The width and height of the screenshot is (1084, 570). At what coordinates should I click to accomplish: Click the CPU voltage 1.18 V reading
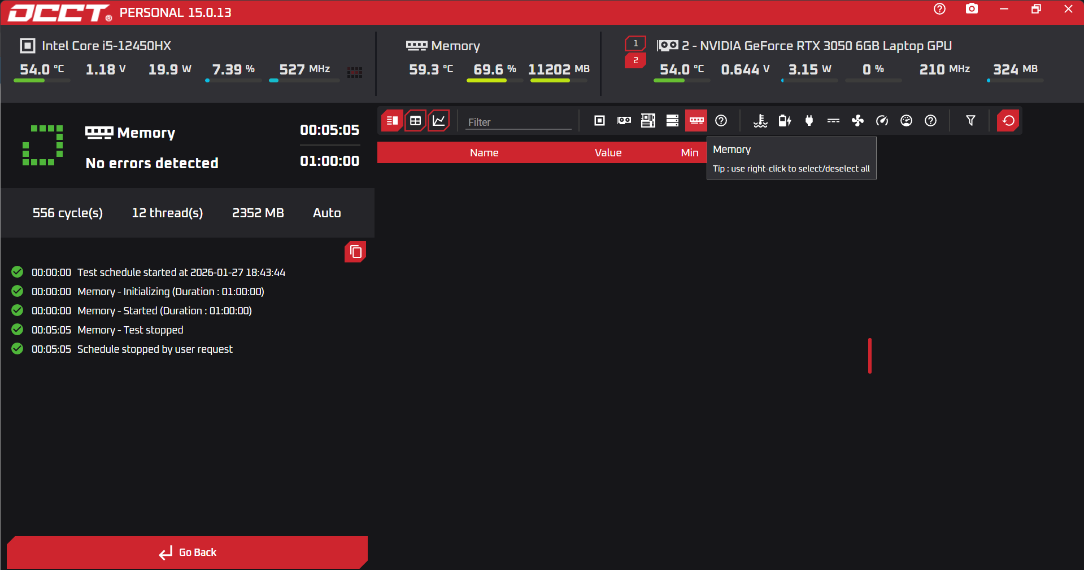pyautogui.click(x=106, y=69)
